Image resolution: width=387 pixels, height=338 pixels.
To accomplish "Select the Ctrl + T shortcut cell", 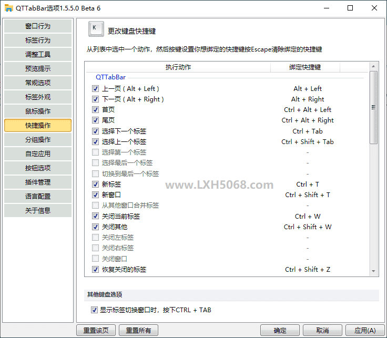I will click(x=308, y=185).
